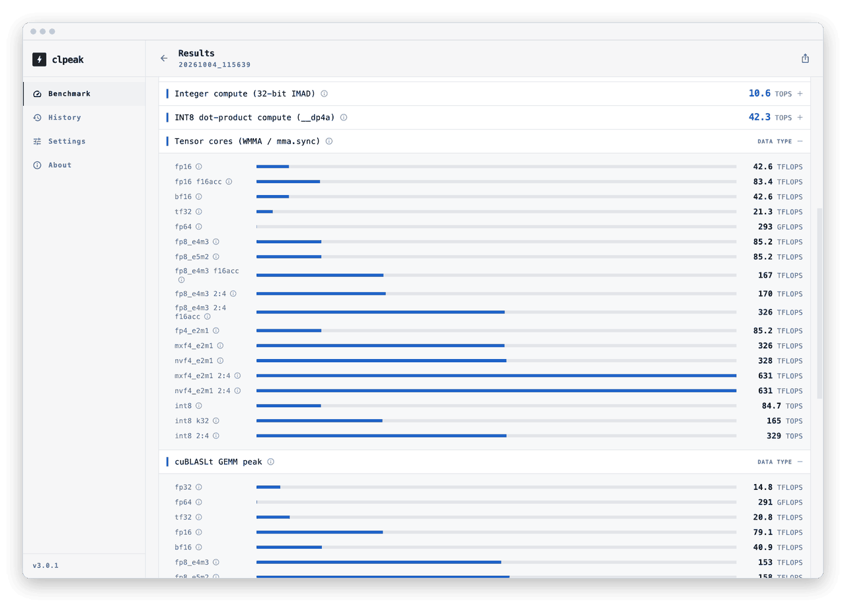Click info icon next to int8 k32
Image resolution: width=846 pixels, height=601 pixels.
click(216, 421)
